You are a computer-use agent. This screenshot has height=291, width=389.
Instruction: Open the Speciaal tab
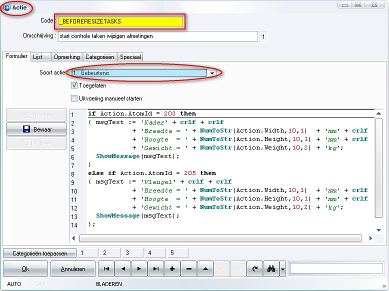pos(130,57)
